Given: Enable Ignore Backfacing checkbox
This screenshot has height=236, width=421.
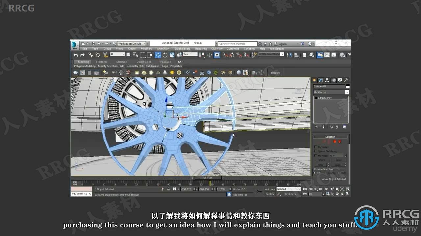Looking at the screenshot, I should point(316,151).
